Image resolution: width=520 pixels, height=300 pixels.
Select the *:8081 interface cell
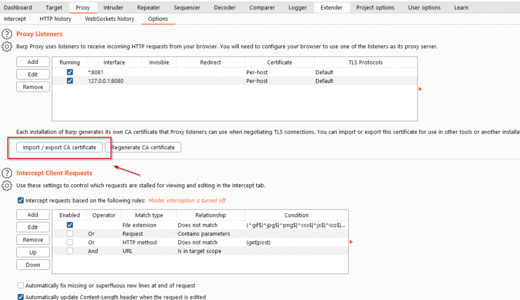pos(114,72)
